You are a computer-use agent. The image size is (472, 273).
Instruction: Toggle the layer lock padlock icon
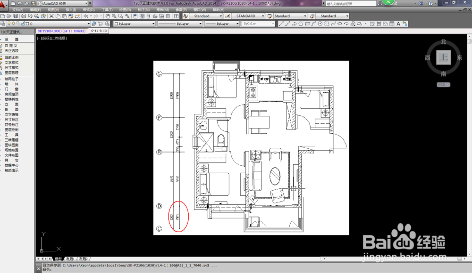pos(23,24)
